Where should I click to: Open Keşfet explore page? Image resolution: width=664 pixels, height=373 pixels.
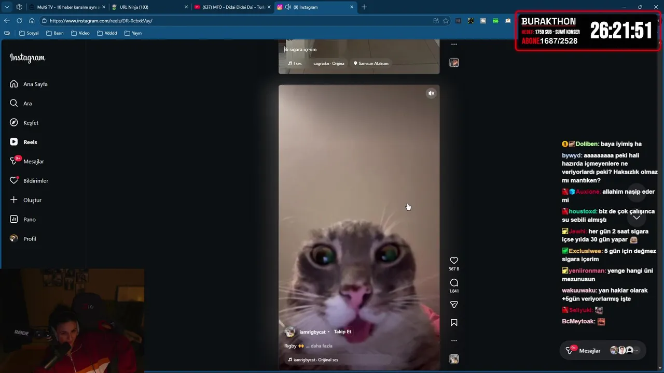tap(24, 123)
